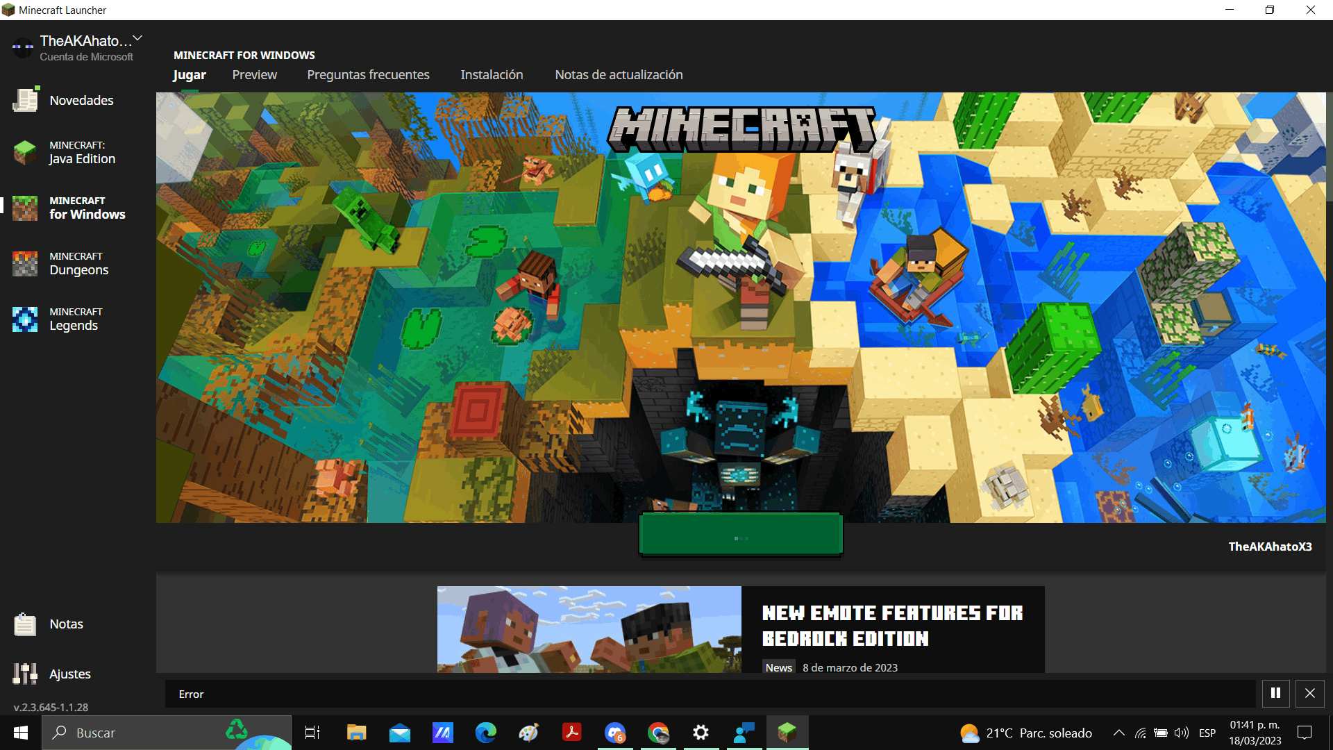Open the notification center icon

(1305, 733)
